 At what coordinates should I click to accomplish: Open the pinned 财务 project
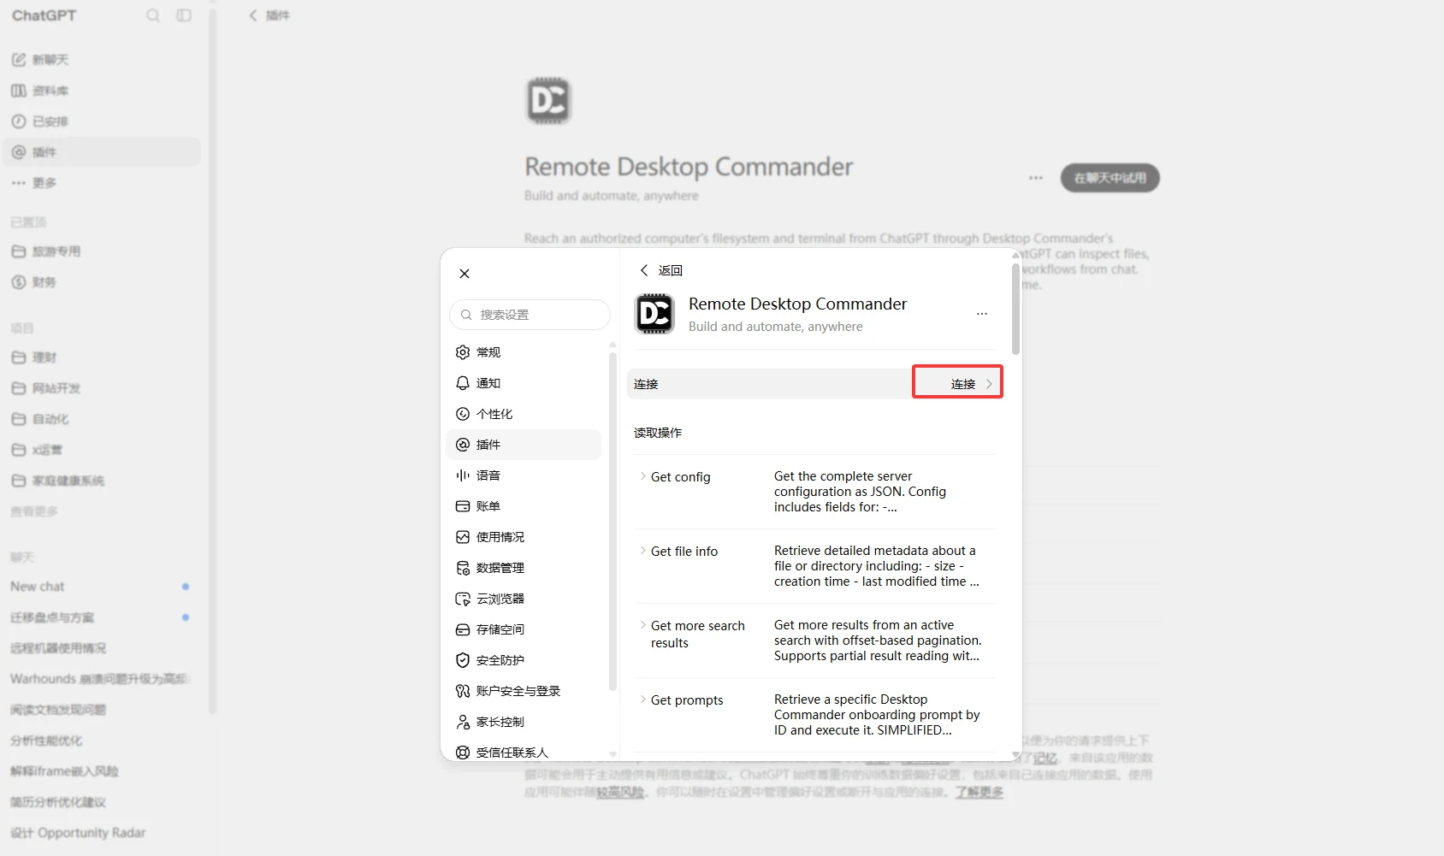click(101, 282)
